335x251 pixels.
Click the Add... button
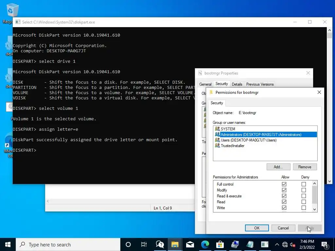(278, 167)
